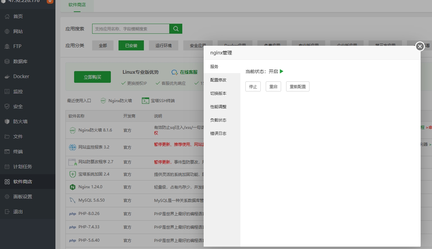The height and width of the screenshot is (249, 432).
Task: Open the 软件商店 sidebar menu item
Action: coord(28,182)
